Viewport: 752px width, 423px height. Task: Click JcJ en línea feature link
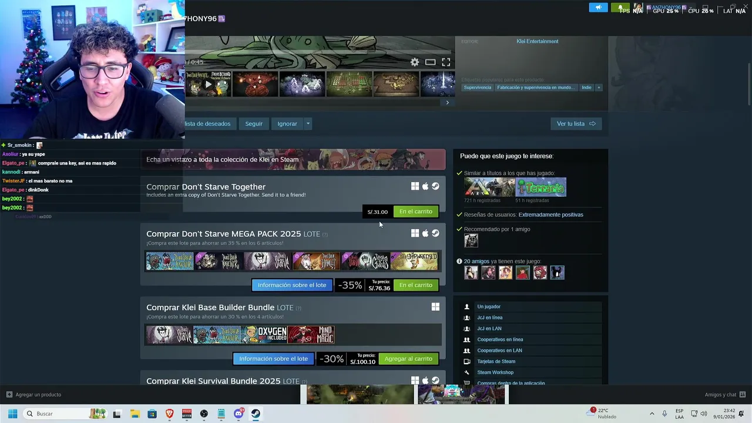[x=490, y=317]
